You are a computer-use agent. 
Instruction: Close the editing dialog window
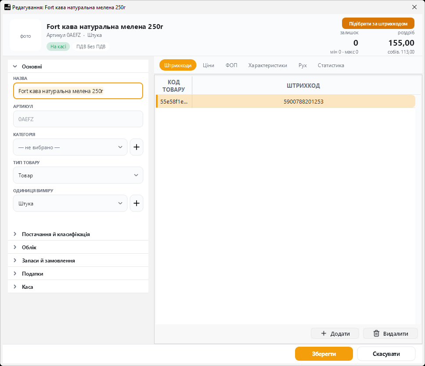tap(414, 7)
